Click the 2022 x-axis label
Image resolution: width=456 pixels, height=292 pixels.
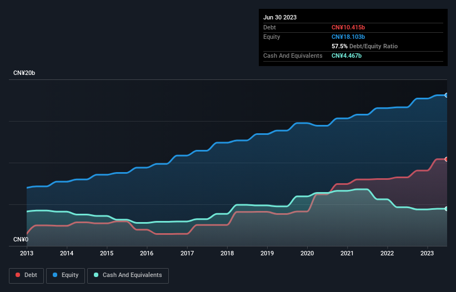pyautogui.click(x=387, y=253)
